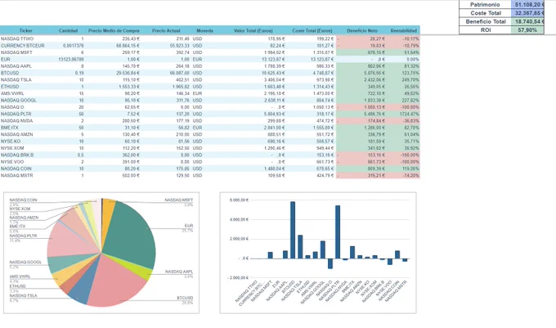Click the ROI label in summary box
Screen dimensions: 556x328
(x=486, y=30)
